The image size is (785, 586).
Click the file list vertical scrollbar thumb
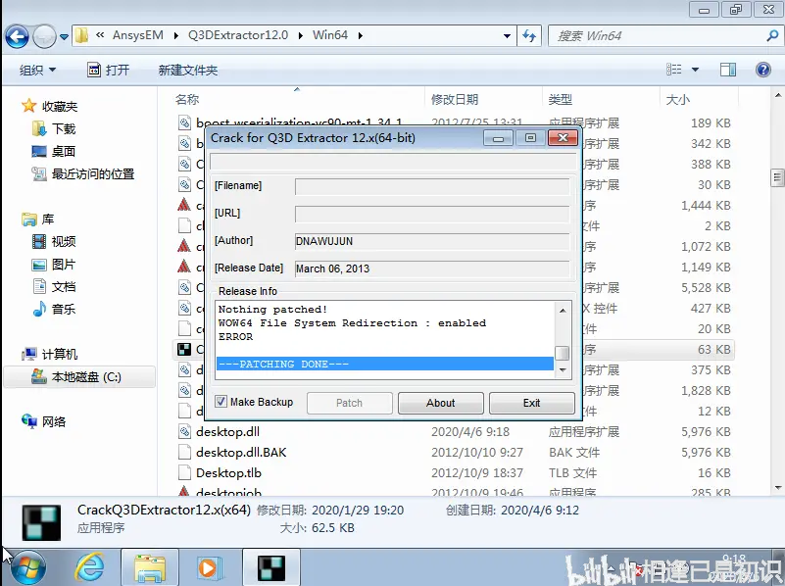point(777,177)
